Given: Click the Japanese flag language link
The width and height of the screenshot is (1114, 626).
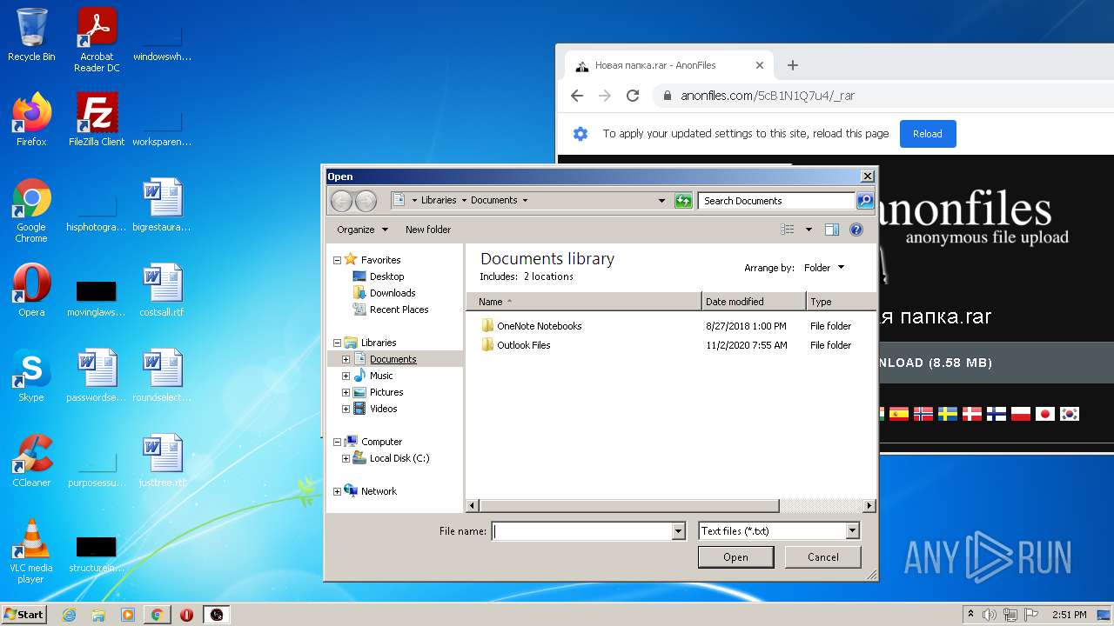Looking at the screenshot, I should [x=1045, y=414].
